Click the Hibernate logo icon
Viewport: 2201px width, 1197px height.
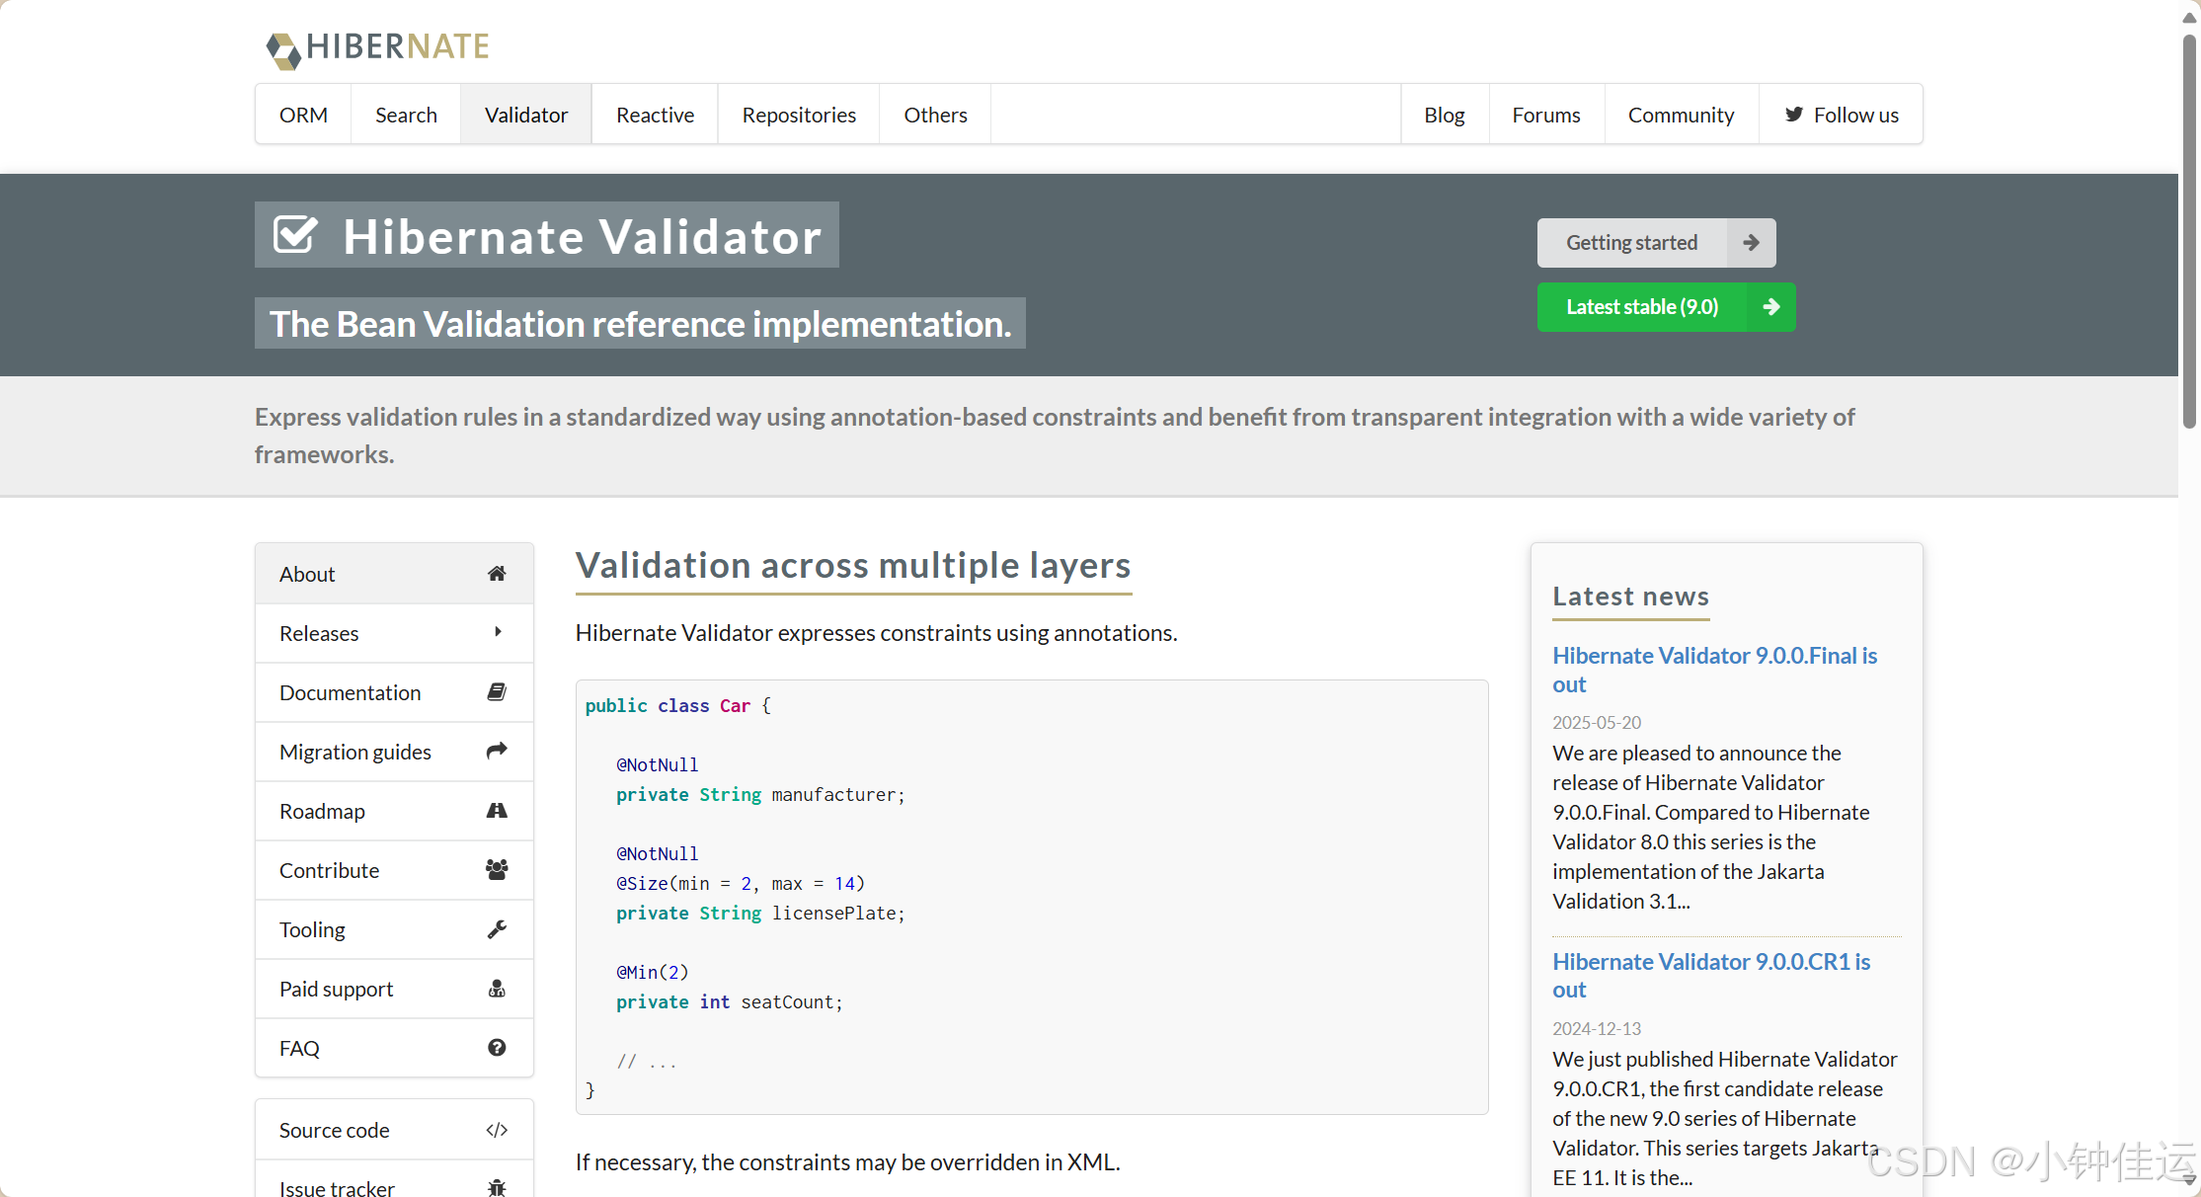point(283,49)
